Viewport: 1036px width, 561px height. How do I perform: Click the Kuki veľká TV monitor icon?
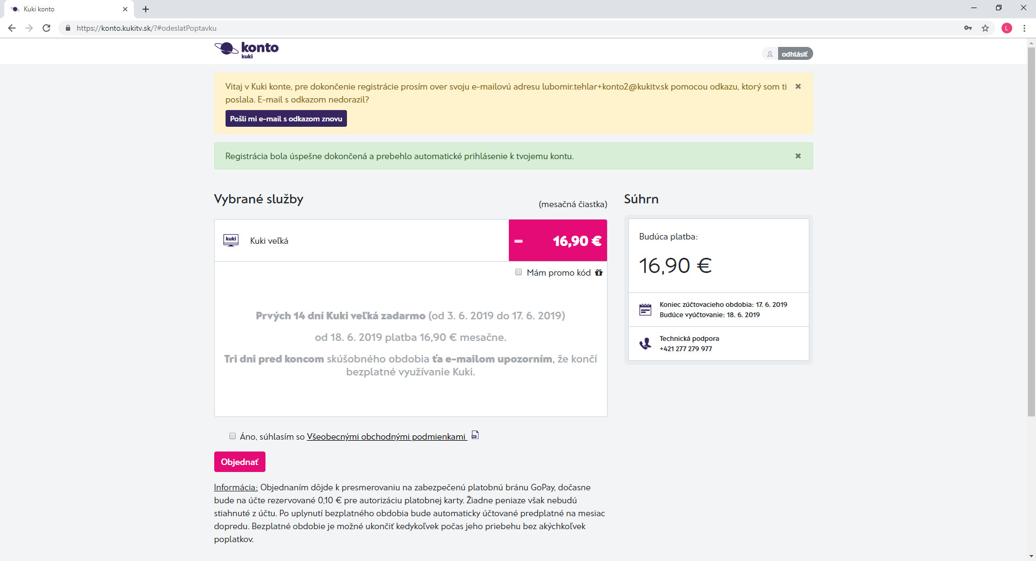[231, 241]
